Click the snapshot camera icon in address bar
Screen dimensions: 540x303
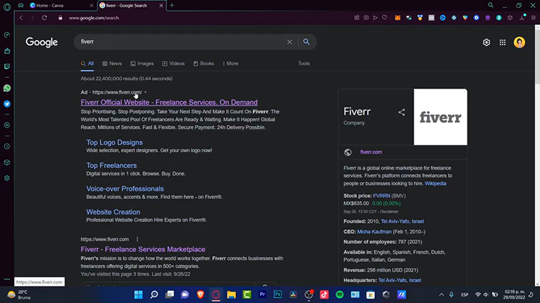[366, 18]
